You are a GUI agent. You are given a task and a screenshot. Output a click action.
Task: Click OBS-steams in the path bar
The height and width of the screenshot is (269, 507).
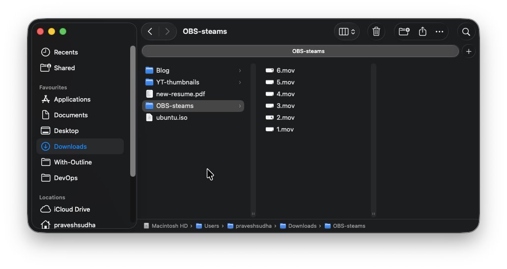tap(345, 226)
